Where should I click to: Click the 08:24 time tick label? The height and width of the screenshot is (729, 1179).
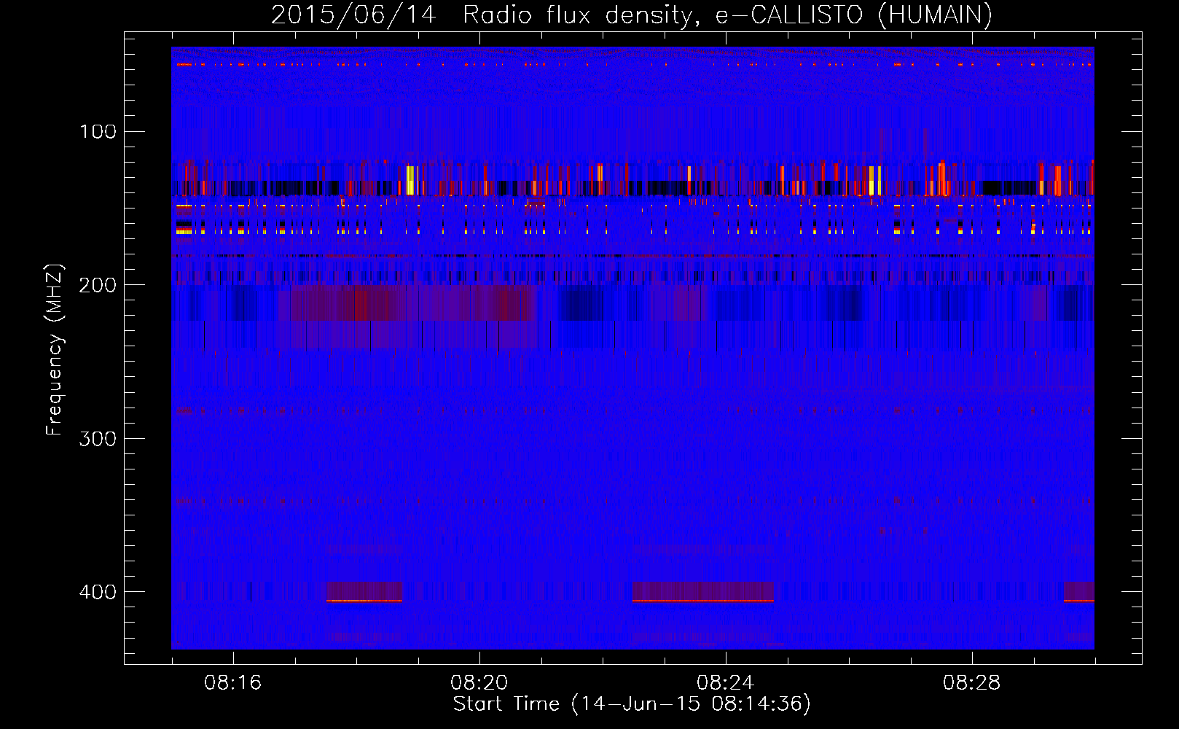(x=726, y=683)
